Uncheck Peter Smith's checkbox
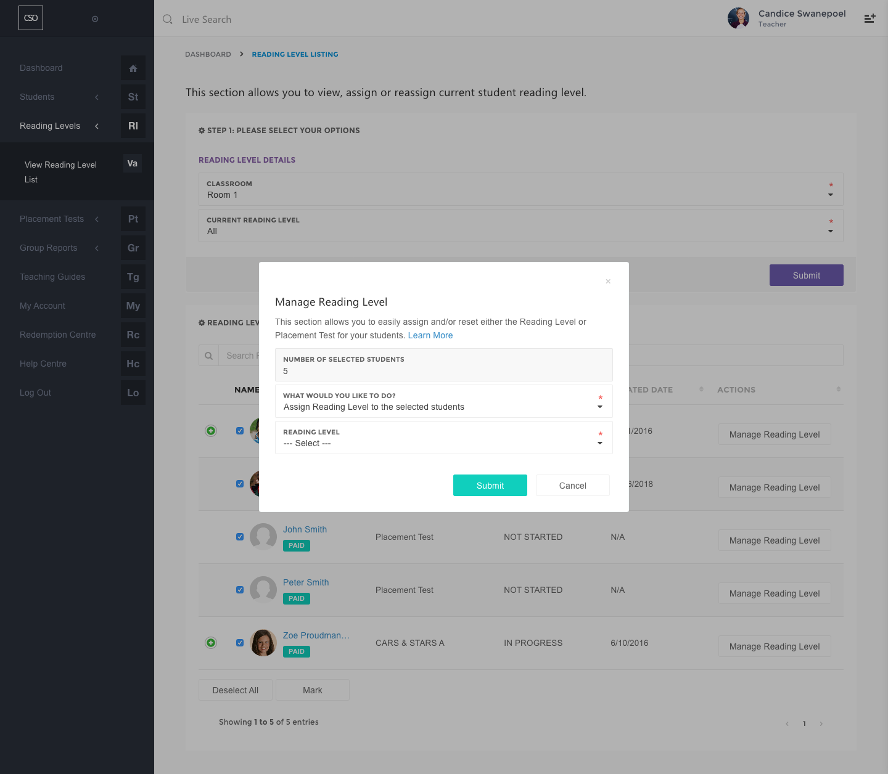Screen dimensions: 888x774 click(240, 590)
